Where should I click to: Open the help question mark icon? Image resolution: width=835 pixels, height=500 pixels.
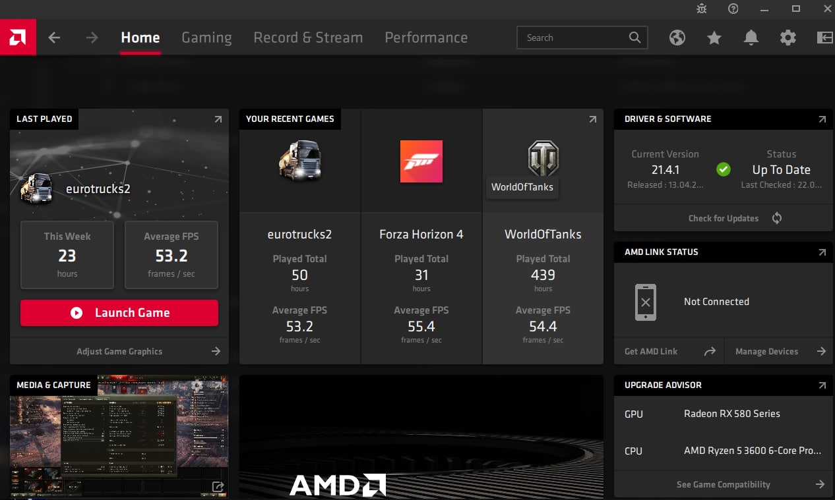[x=733, y=9]
